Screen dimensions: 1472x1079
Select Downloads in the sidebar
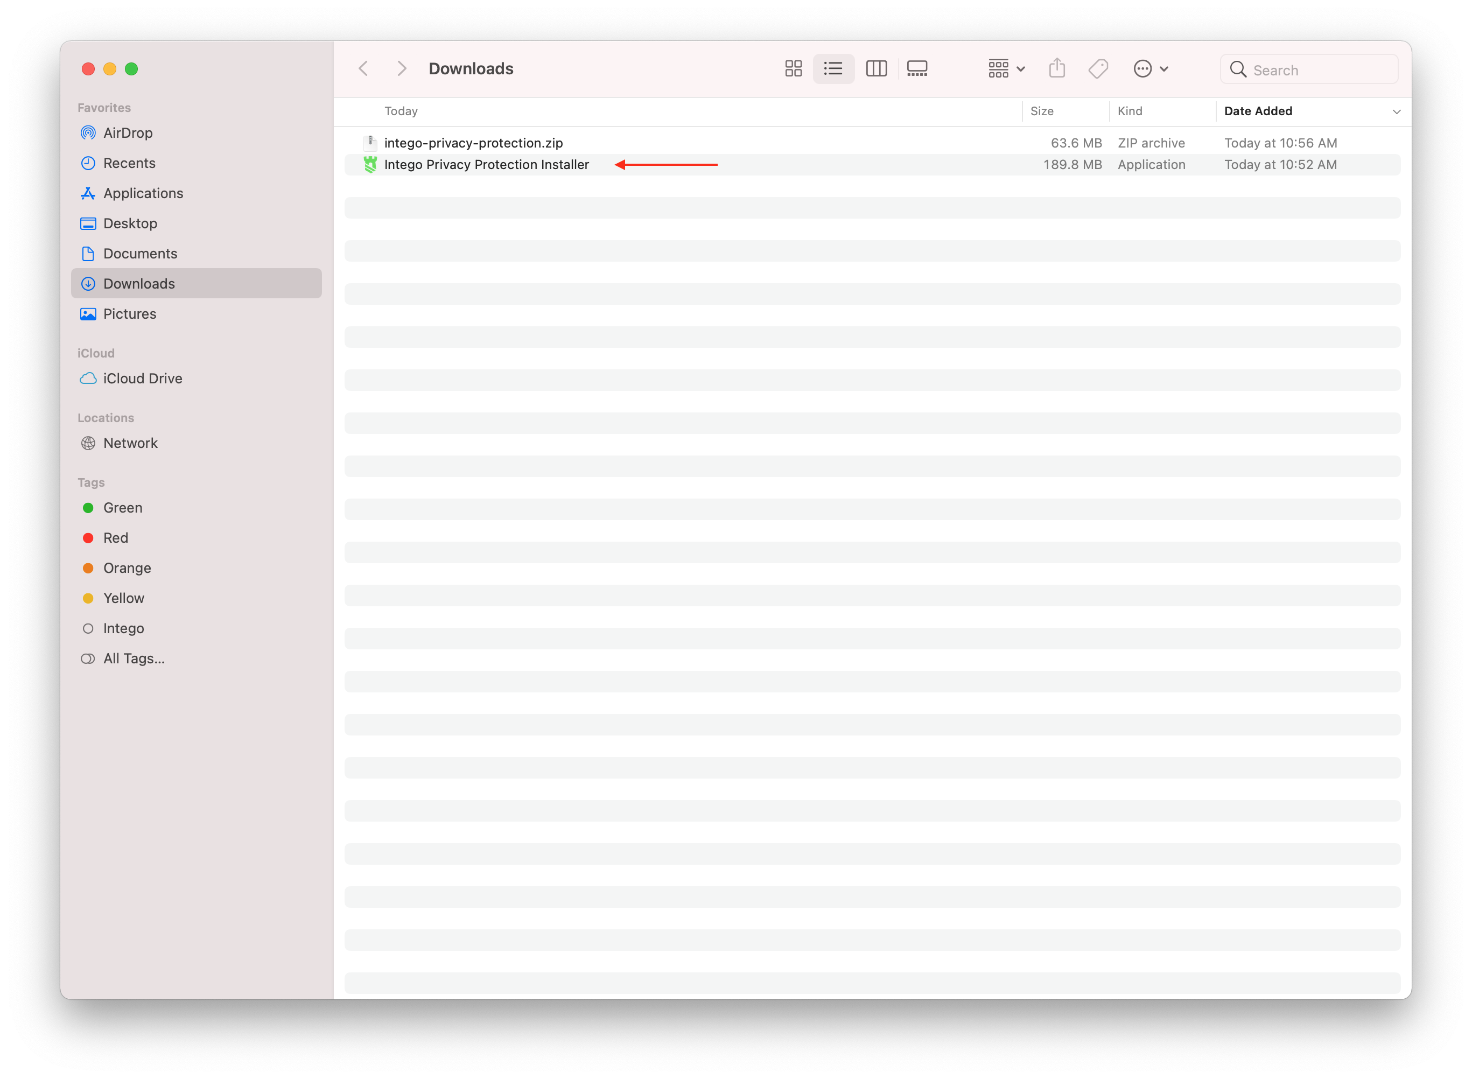click(x=196, y=283)
